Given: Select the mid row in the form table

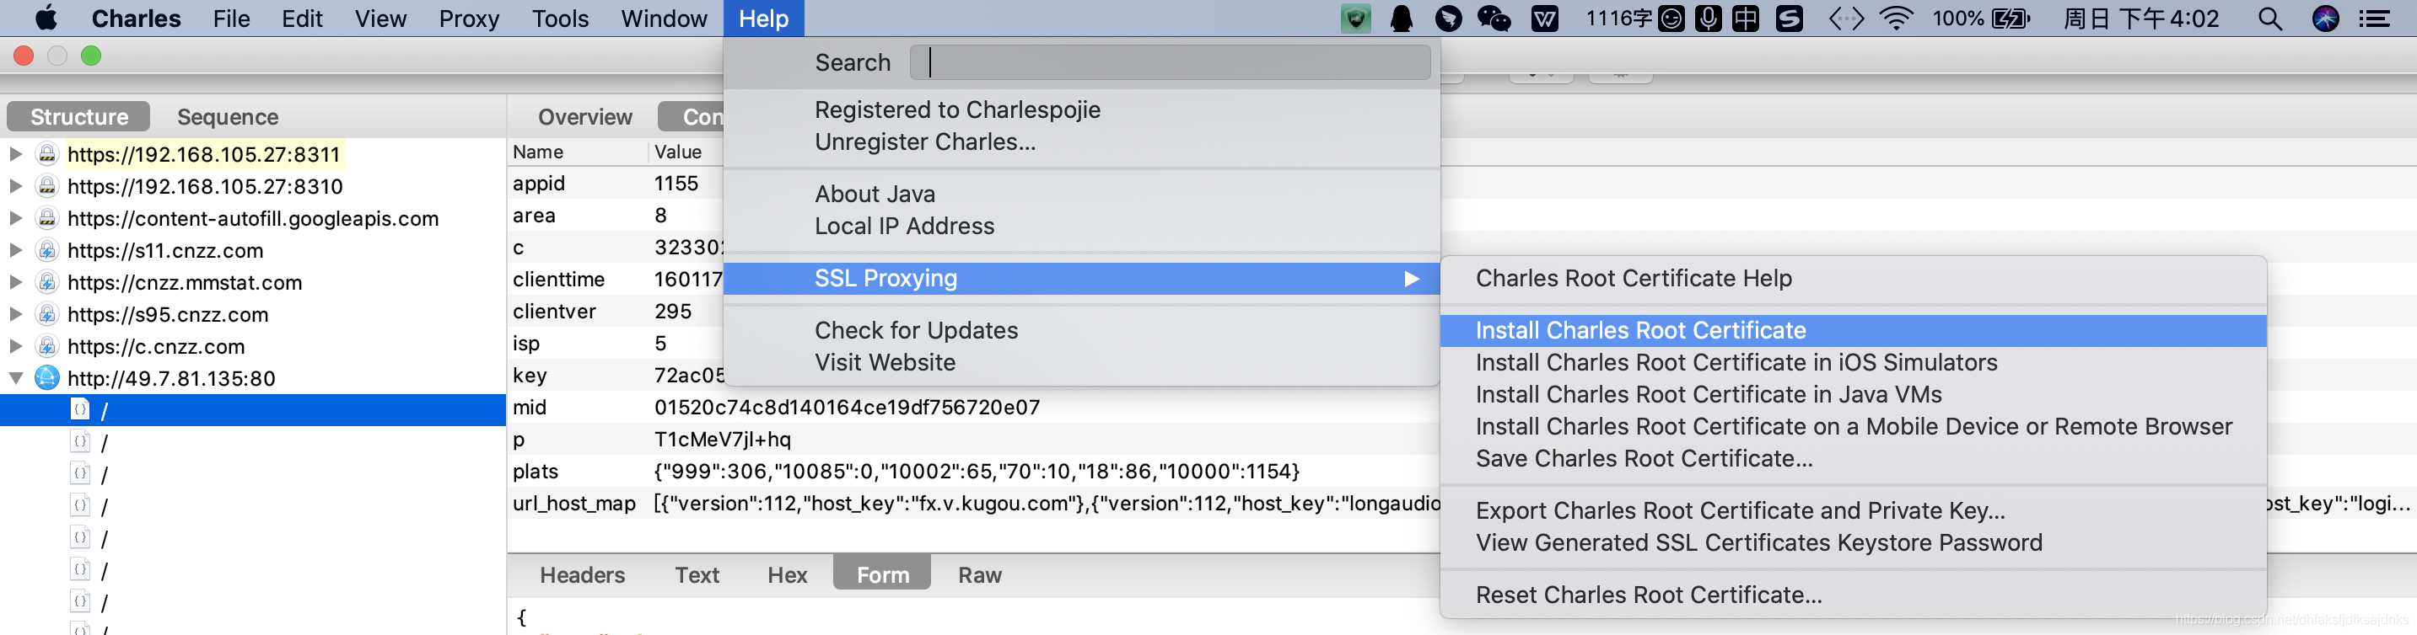Looking at the screenshot, I should [974, 408].
